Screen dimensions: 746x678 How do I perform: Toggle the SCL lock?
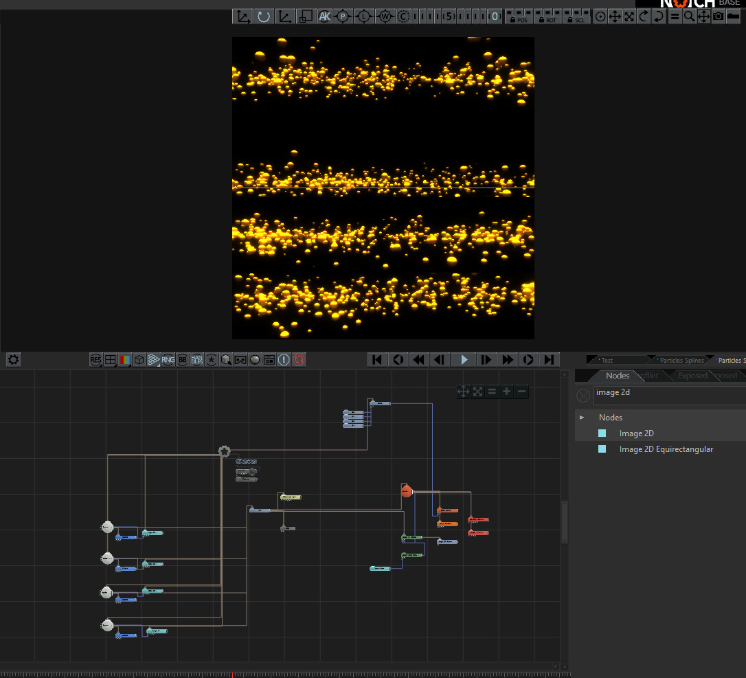point(576,16)
